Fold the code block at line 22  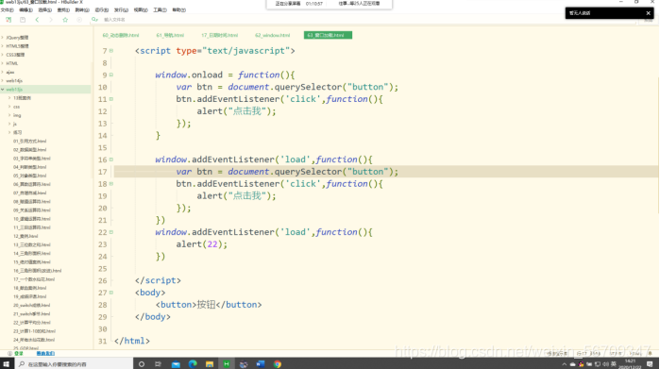[111, 232]
